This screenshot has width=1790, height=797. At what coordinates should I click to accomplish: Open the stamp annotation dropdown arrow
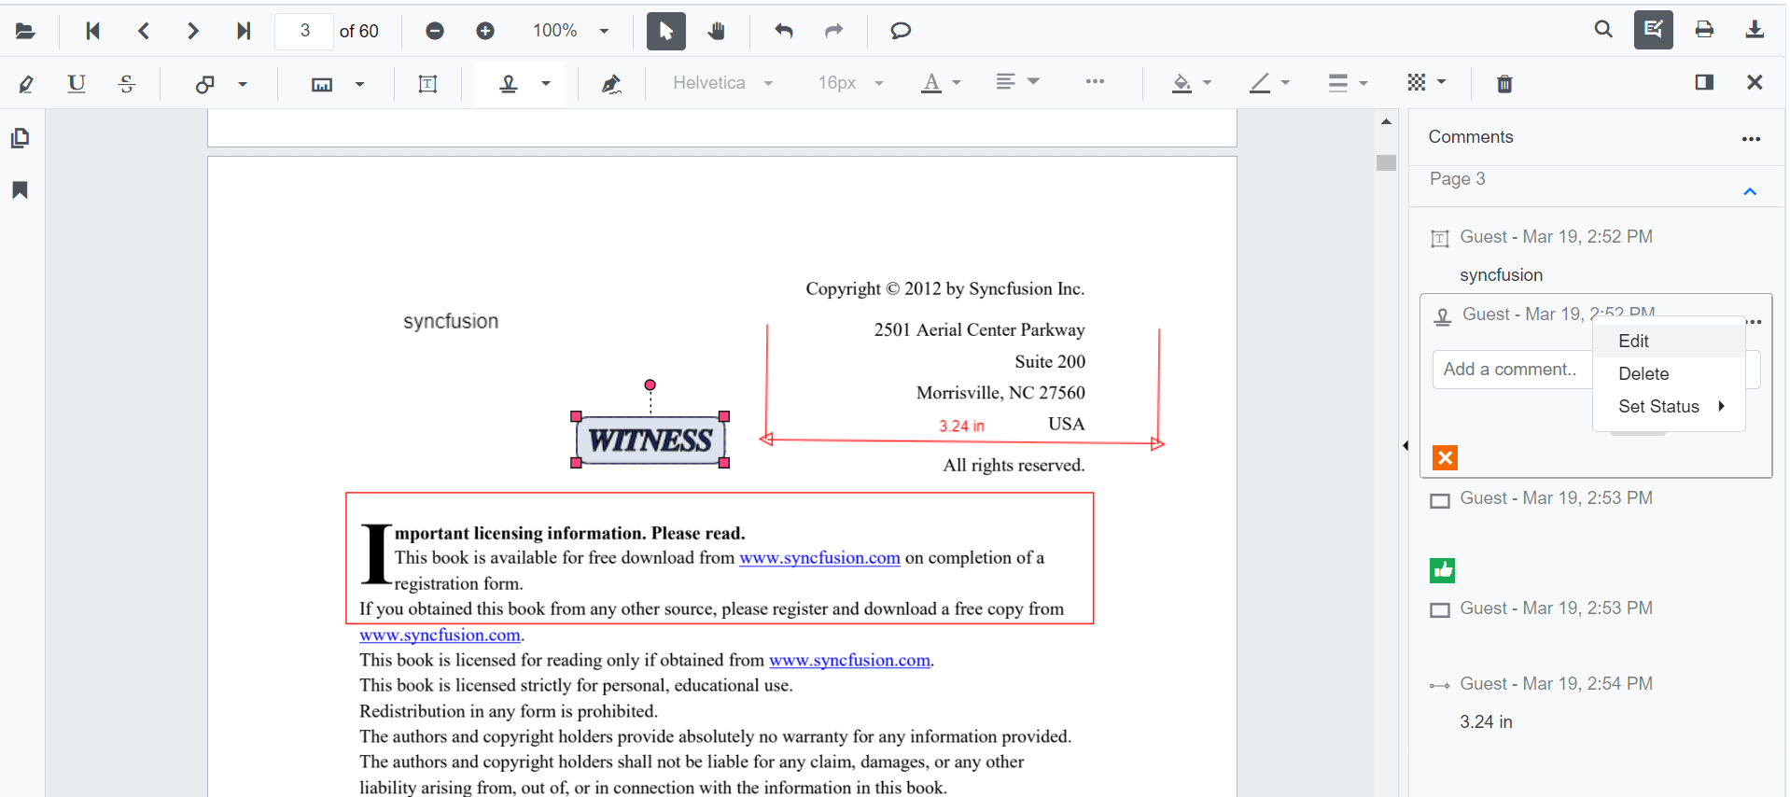point(546,84)
